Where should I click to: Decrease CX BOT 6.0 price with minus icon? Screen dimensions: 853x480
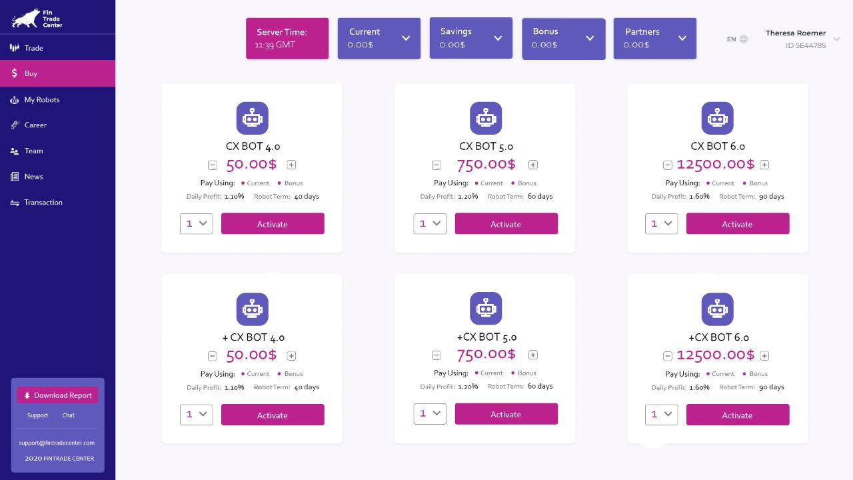[x=668, y=165]
